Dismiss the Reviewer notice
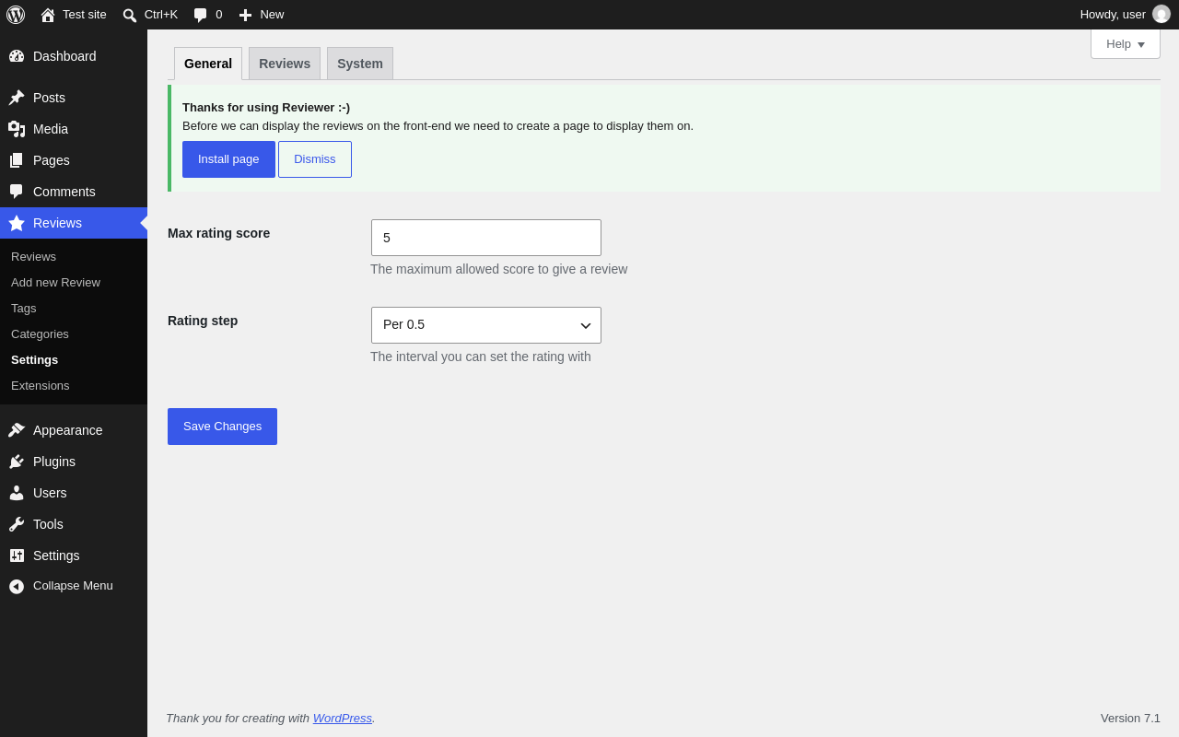This screenshot has width=1179, height=737. (315, 159)
